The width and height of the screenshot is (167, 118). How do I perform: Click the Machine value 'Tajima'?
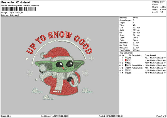coord(136,18)
